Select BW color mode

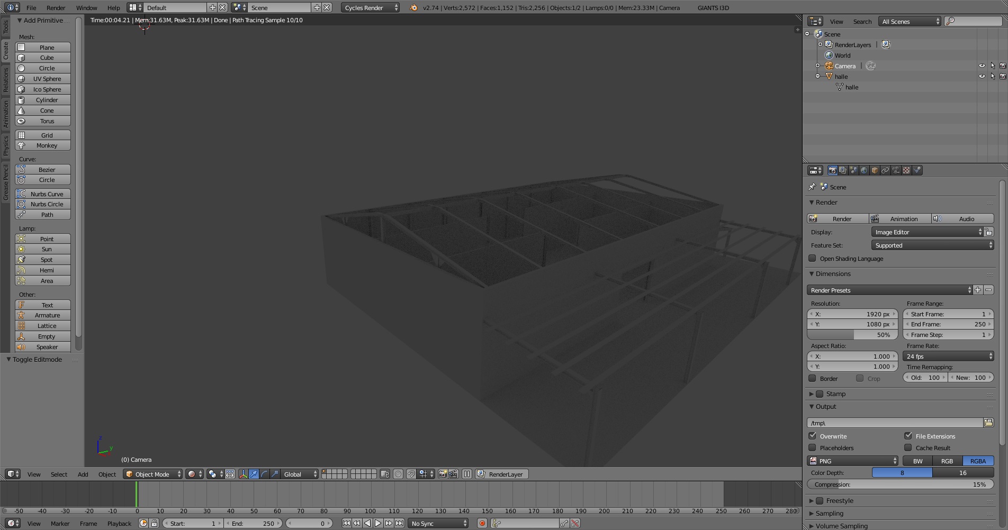click(x=917, y=461)
